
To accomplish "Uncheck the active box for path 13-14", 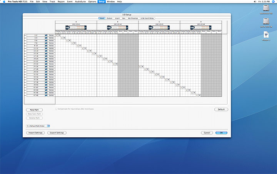I will coord(46,51).
